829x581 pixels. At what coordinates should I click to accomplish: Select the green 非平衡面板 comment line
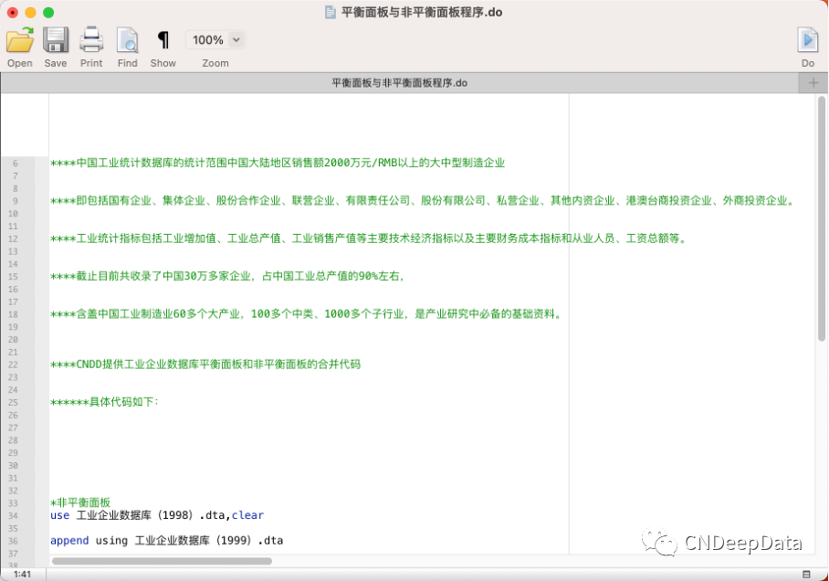(x=79, y=502)
